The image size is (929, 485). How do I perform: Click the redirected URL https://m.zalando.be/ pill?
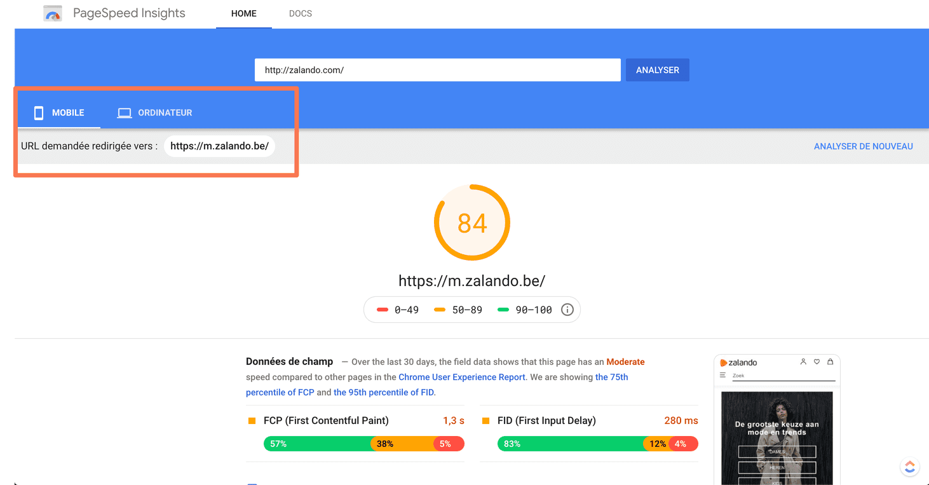pos(219,146)
